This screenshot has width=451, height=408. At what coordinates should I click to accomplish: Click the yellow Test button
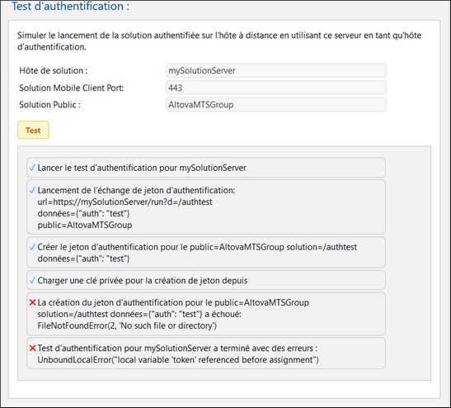pyautogui.click(x=33, y=130)
